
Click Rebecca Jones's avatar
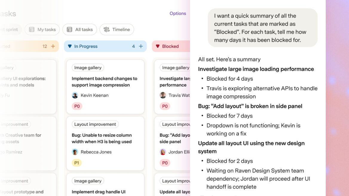75,152
